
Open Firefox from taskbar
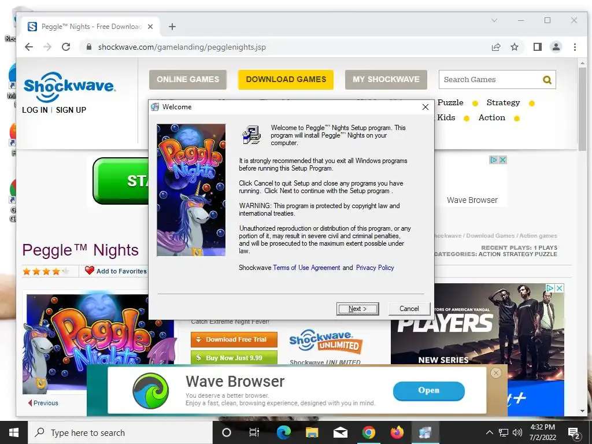397,432
